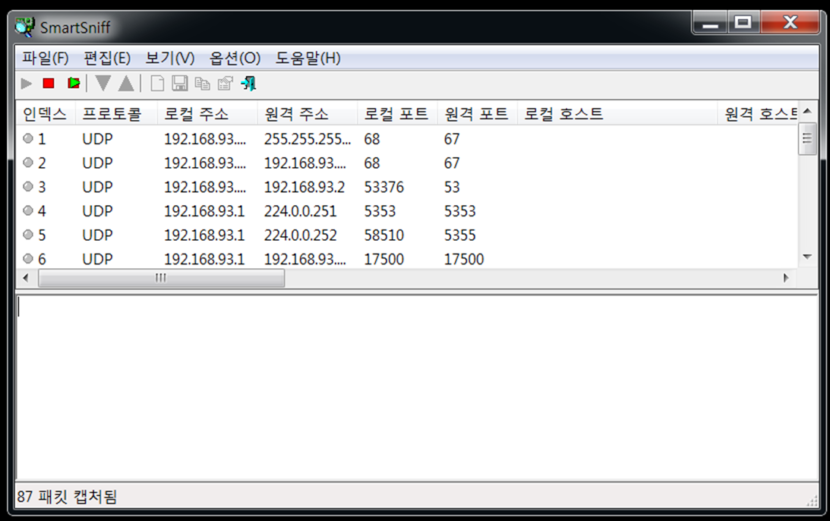This screenshot has height=521, width=830.
Task: Sort by the 로컬 주소 column header
Action: (x=207, y=114)
